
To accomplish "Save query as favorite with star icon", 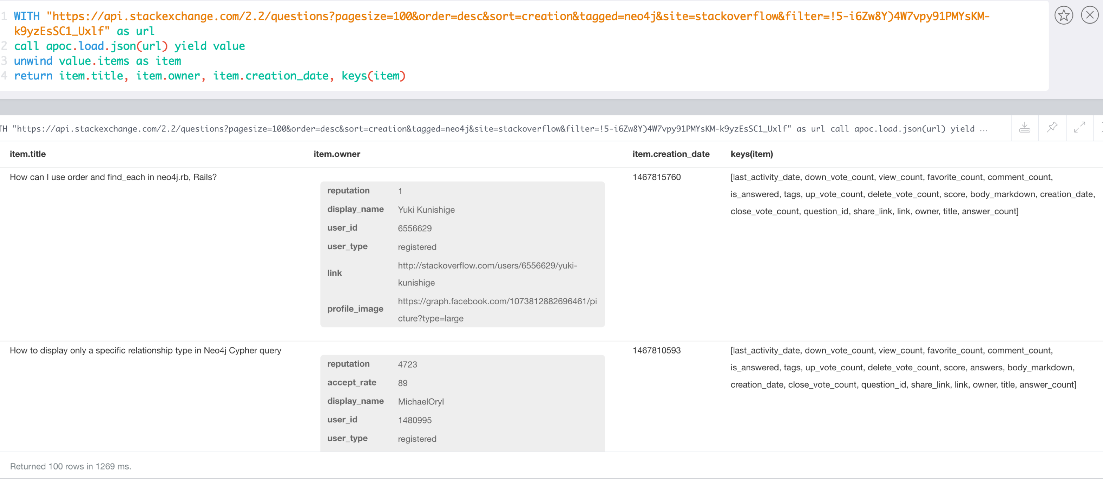I will pyautogui.click(x=1063, y=16).
